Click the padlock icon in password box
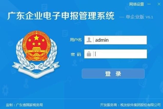The height and width of the screenshot is (109, 163). [89, 54]
